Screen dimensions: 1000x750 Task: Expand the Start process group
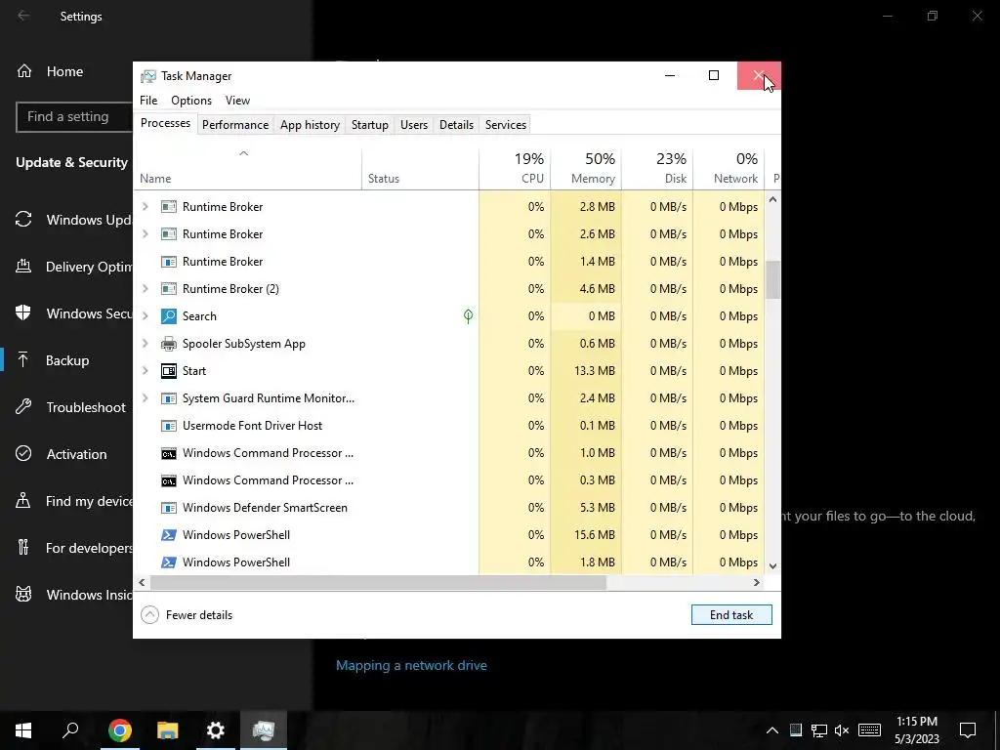tap(146, 371)
